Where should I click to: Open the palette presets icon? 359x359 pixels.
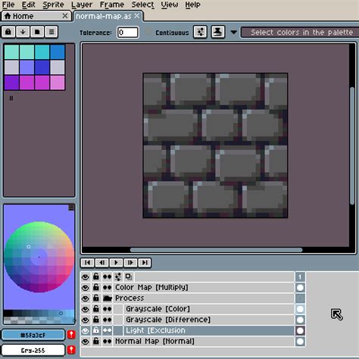tap(37, 32)
